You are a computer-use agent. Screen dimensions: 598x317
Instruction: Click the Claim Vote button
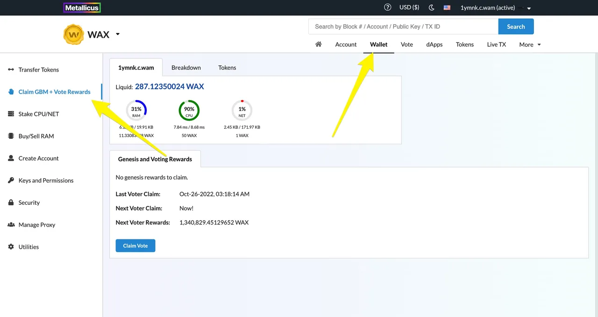click(x=135, y=245)
